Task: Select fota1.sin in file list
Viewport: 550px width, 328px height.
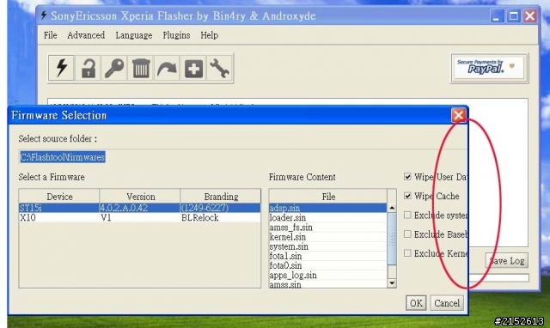Action: (x=328, y=256)
